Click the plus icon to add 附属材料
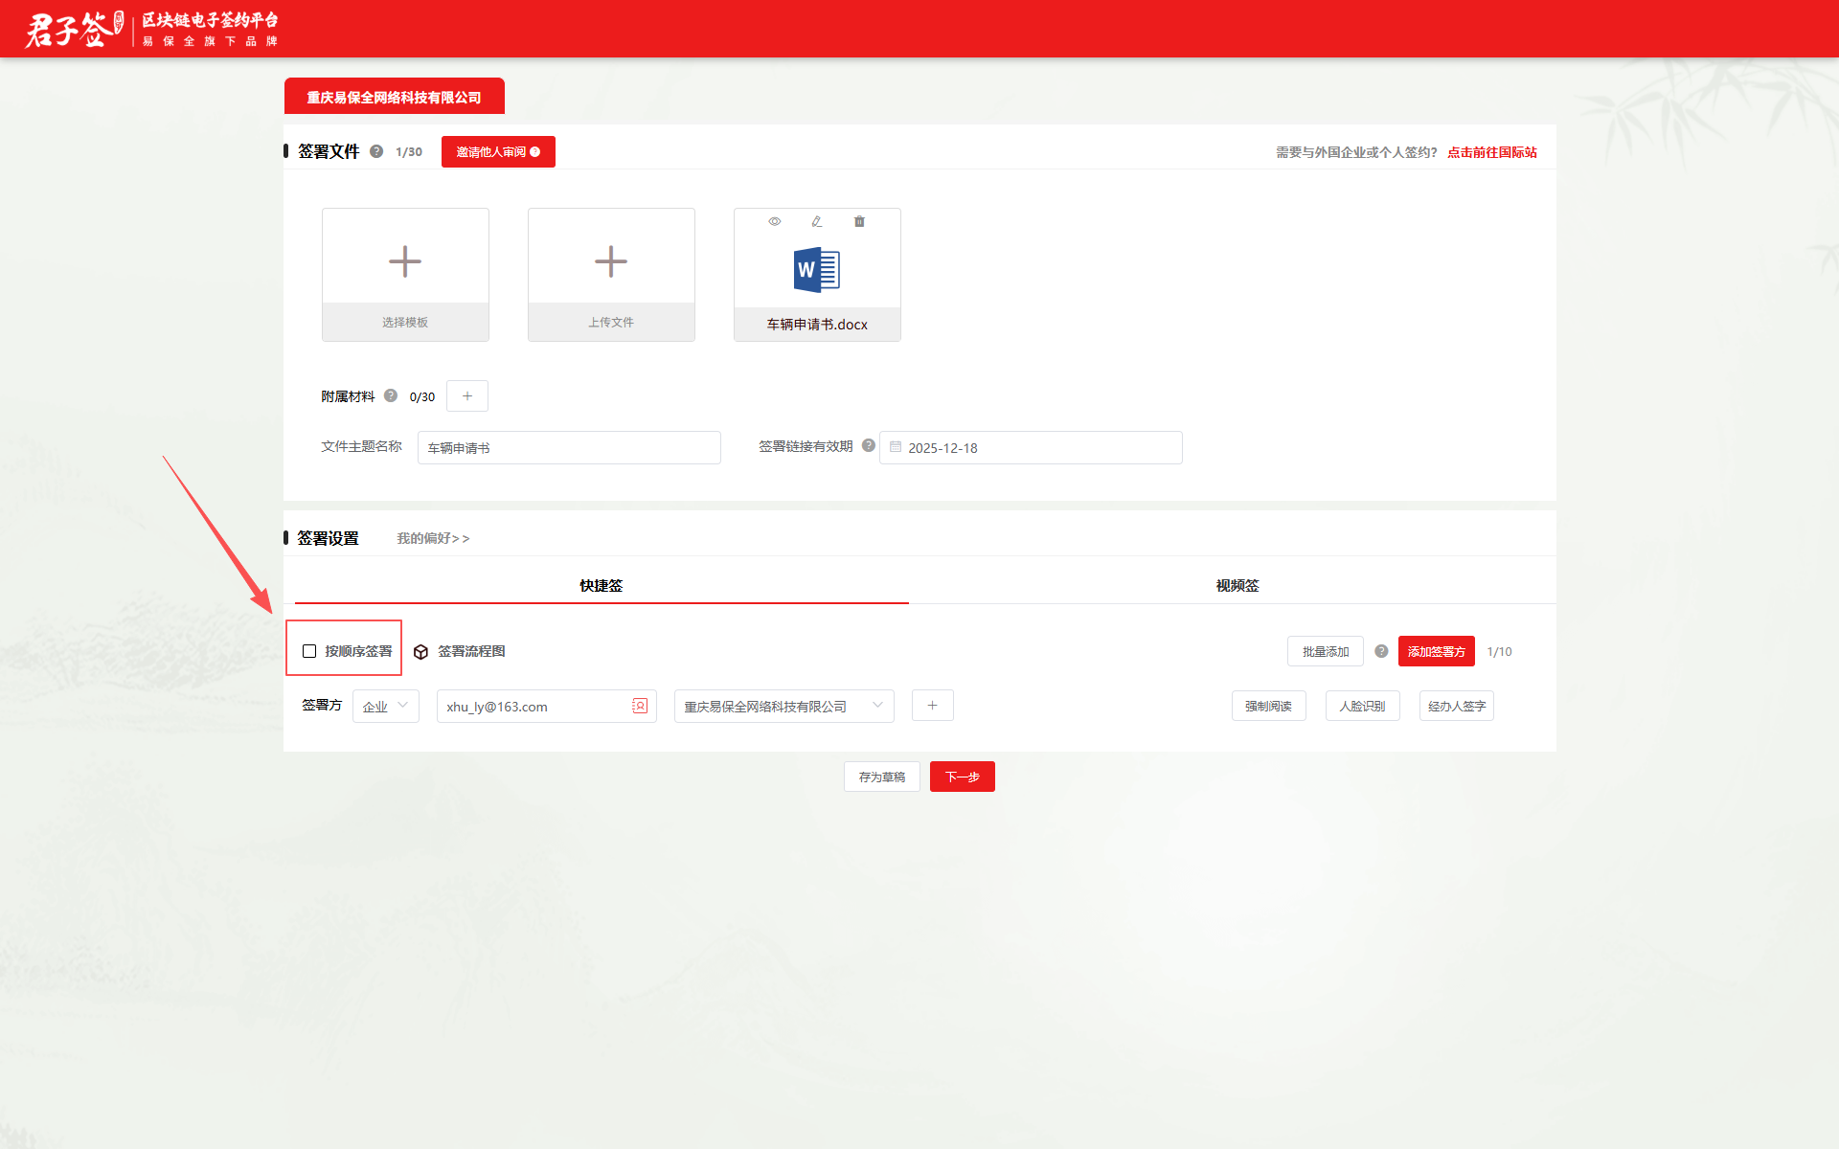Image resolution: width=1839 pixels, height=1149 pixels. pos(467,395)
